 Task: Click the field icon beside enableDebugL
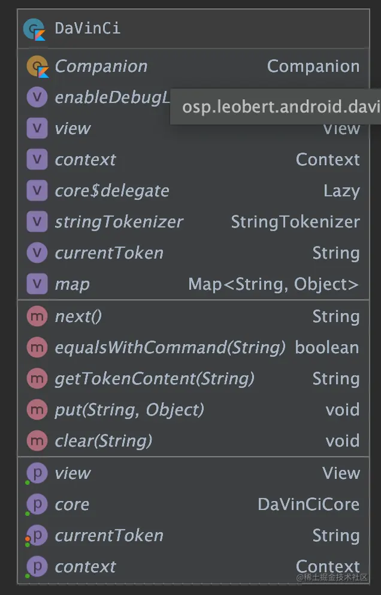(37, 97)
